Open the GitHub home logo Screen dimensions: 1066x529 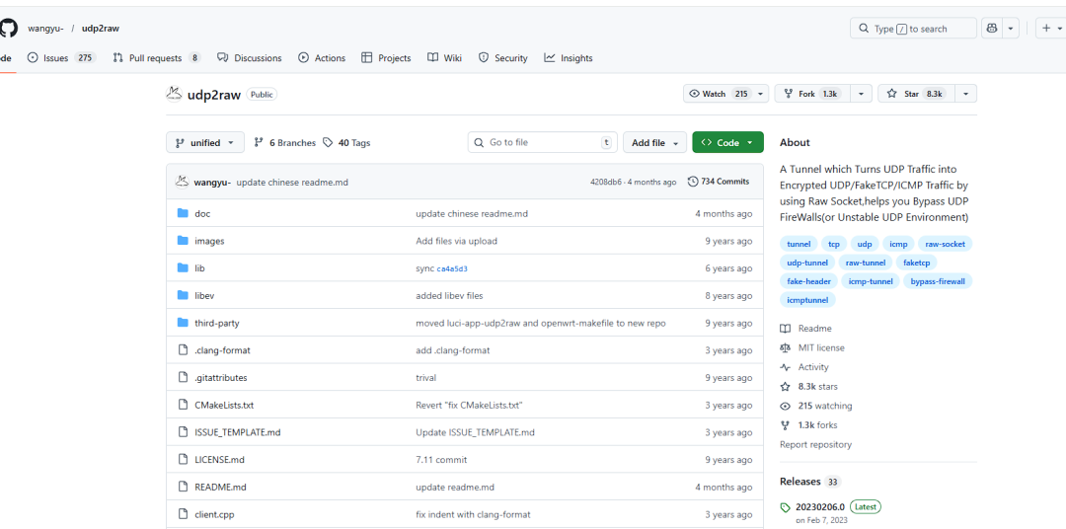tap(8, 28)
